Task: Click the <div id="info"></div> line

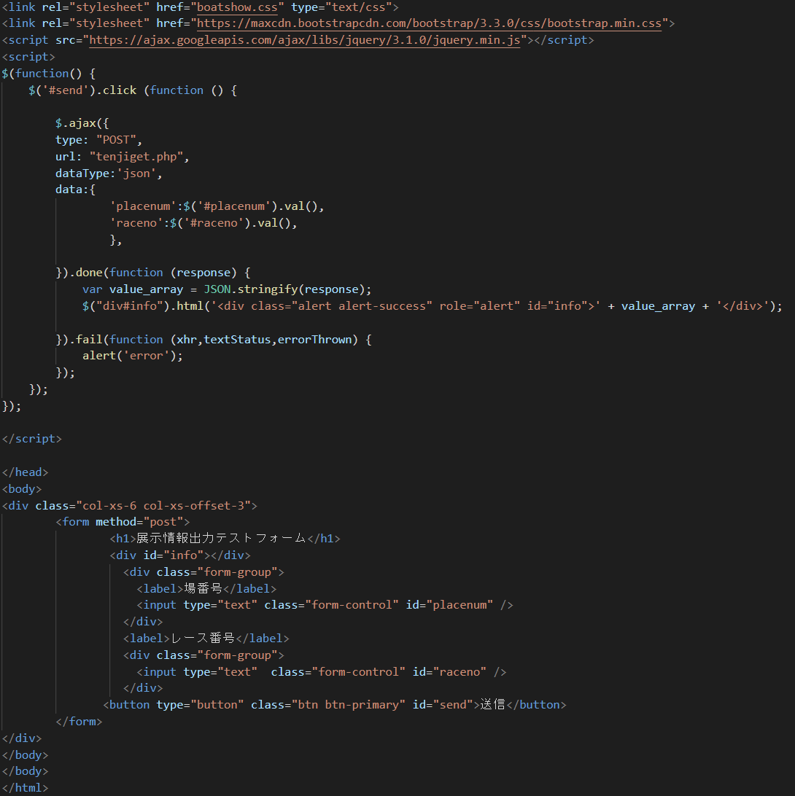Action: tap(180, 555)
